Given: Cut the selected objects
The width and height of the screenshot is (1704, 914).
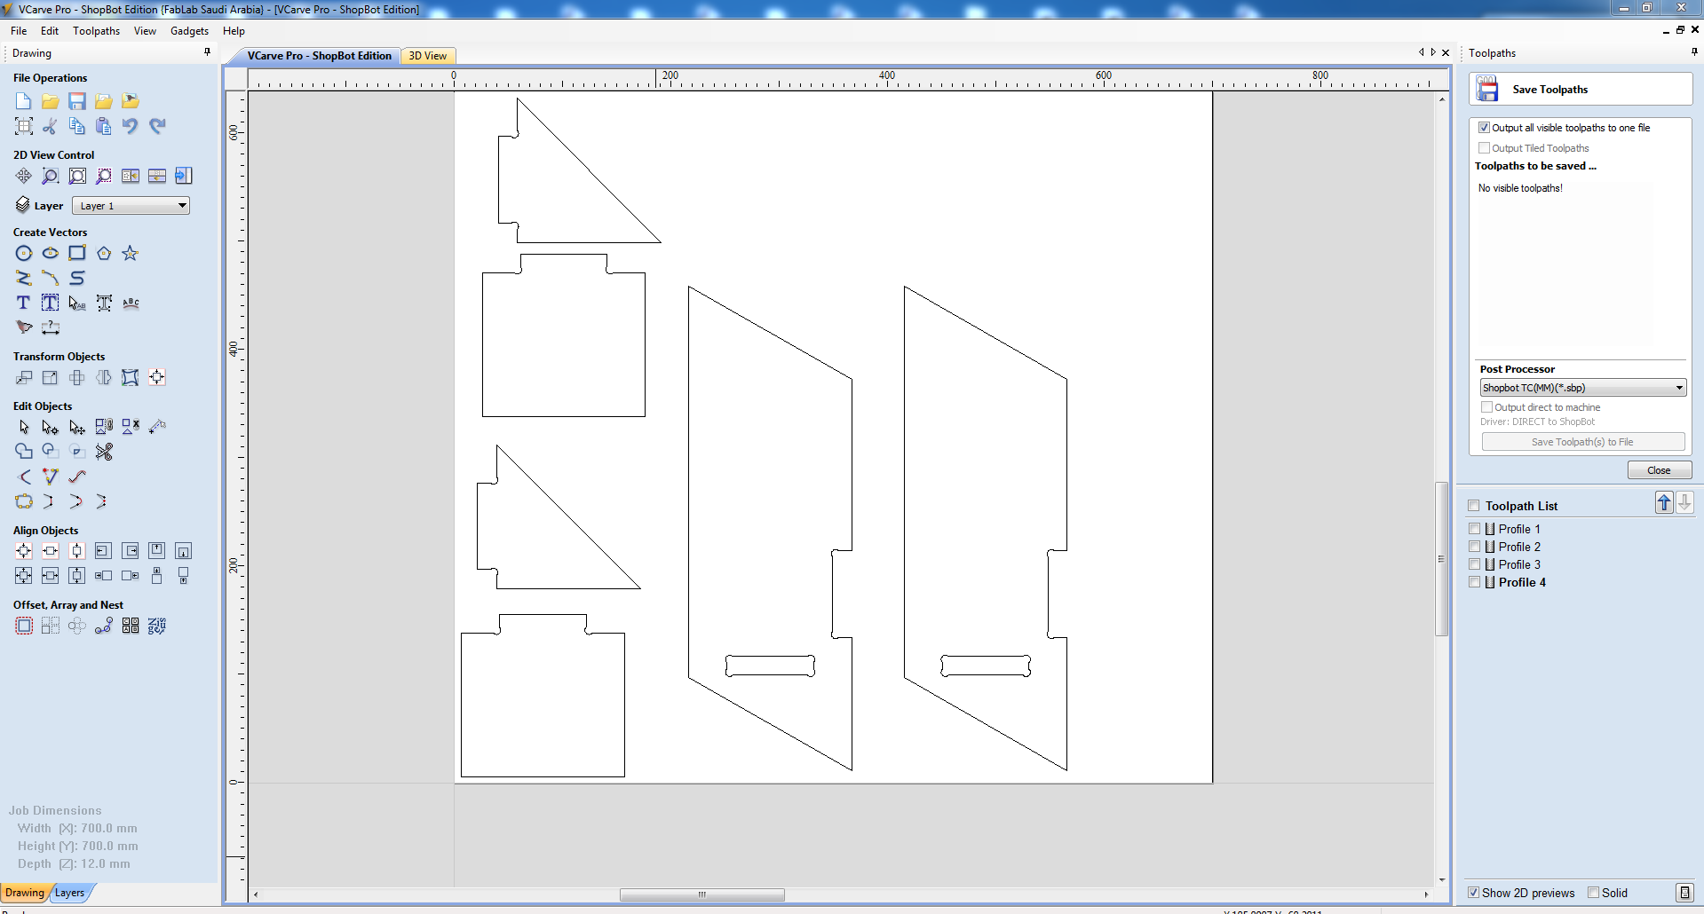Looking at the screenshot, I should coord(51,126).
